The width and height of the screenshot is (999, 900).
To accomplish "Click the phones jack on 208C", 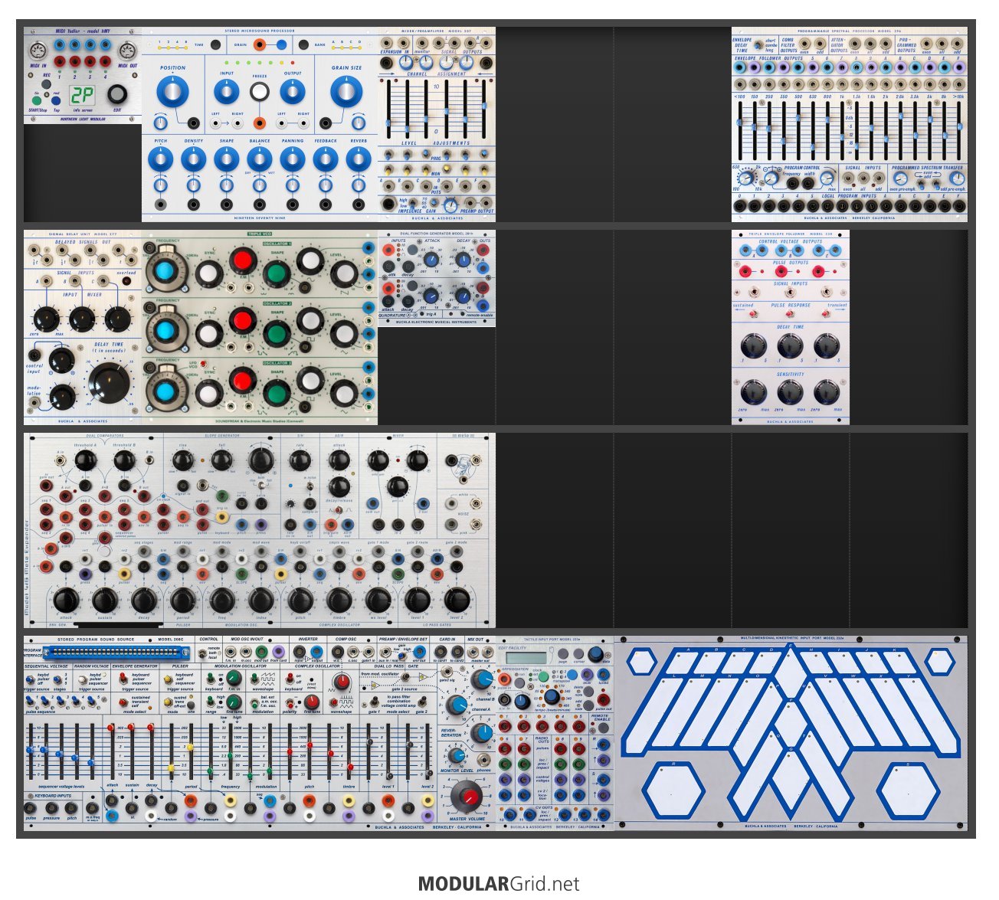I will [483, 761].
